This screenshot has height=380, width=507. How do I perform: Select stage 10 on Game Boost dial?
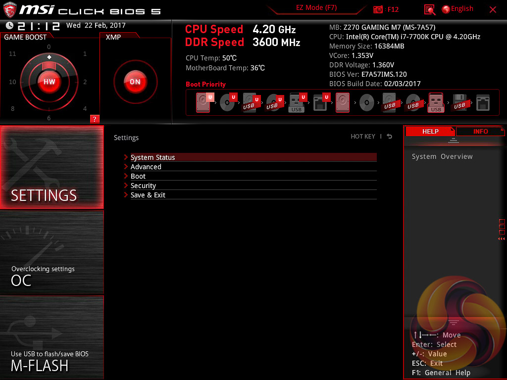tap(12, 82)
